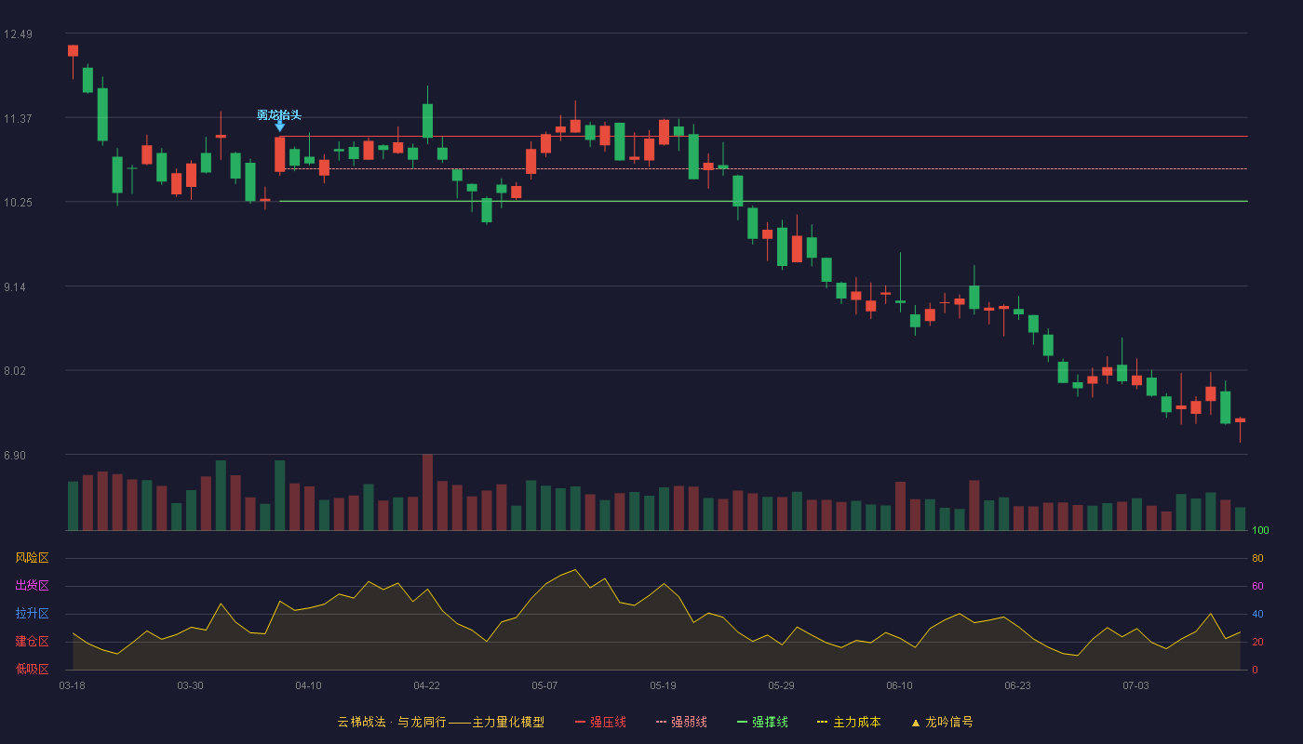
Task: Toggle the 强压线 legend item
Action: coord(600,722)
